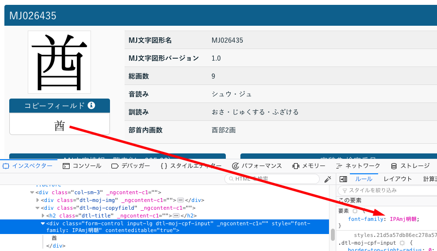The image size is (437, 251).
Task: Click the 部首内画数 value 酉部2画
Action: [x=223, y=130]
